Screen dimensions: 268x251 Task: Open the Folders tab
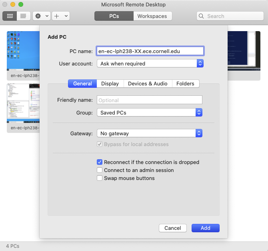coord(185,83)
